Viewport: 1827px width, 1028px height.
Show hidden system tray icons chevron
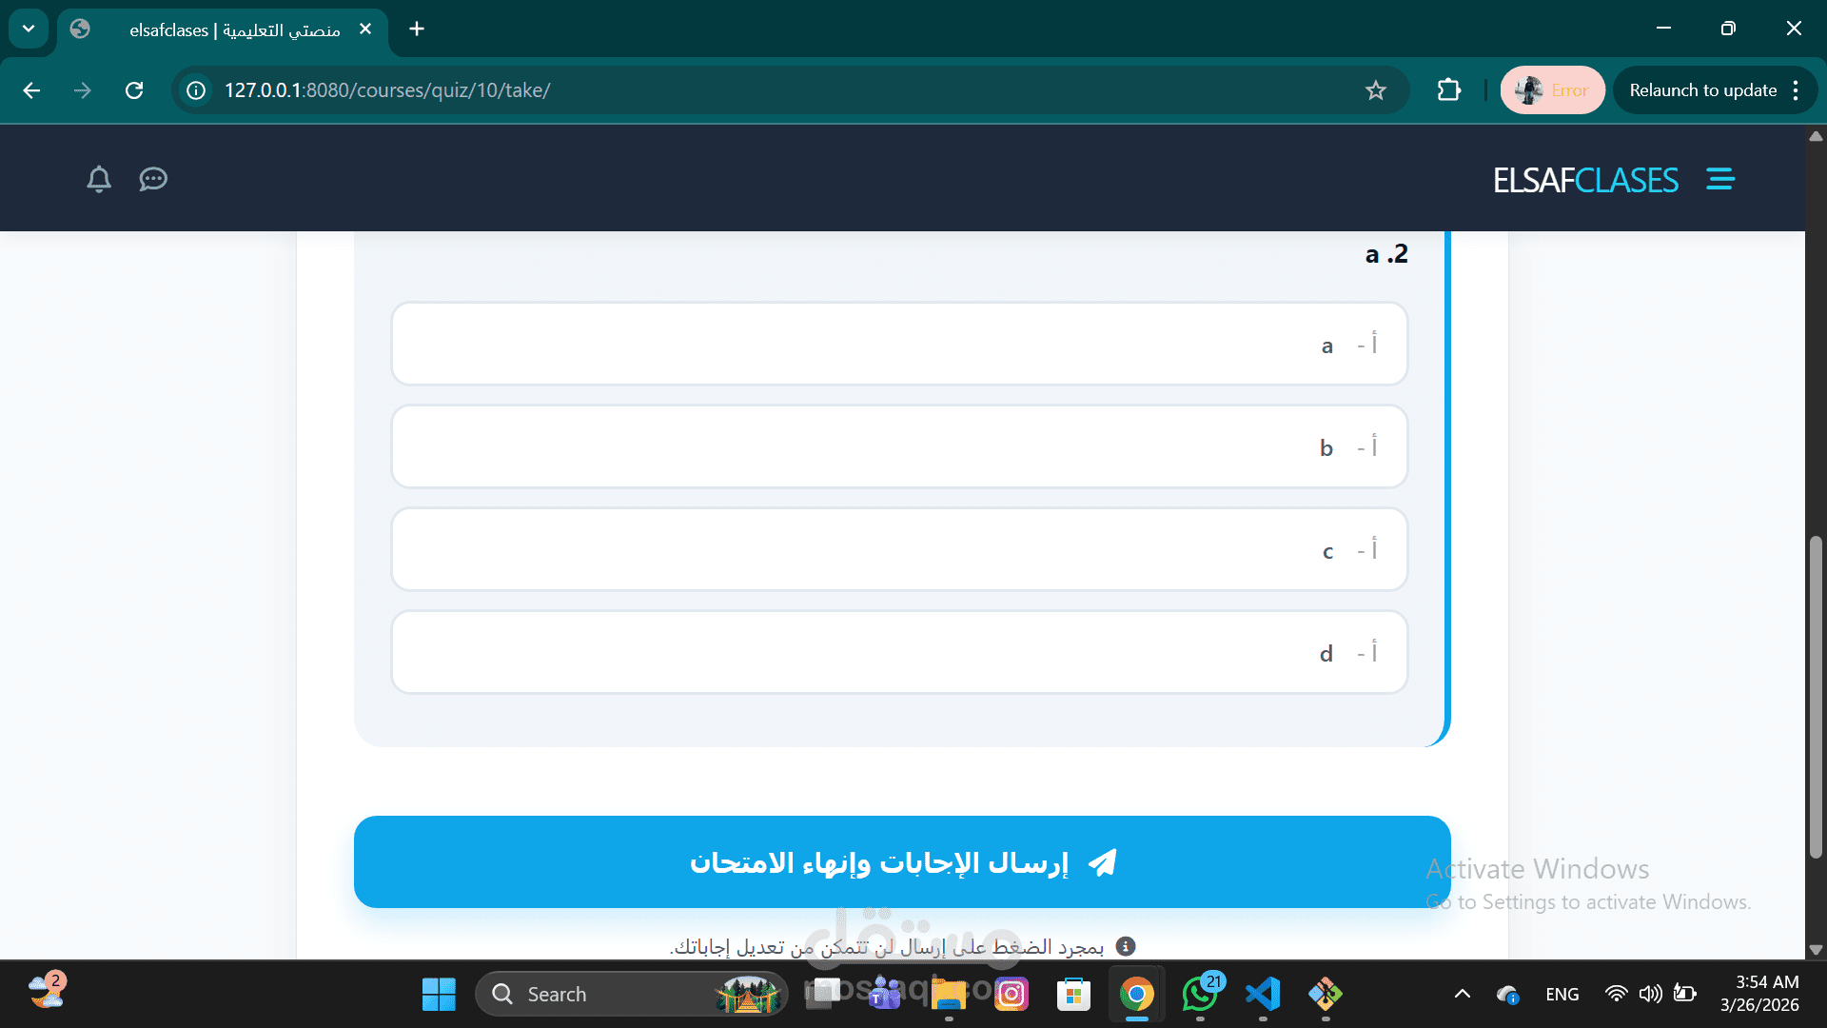(x=1463, y=994)
